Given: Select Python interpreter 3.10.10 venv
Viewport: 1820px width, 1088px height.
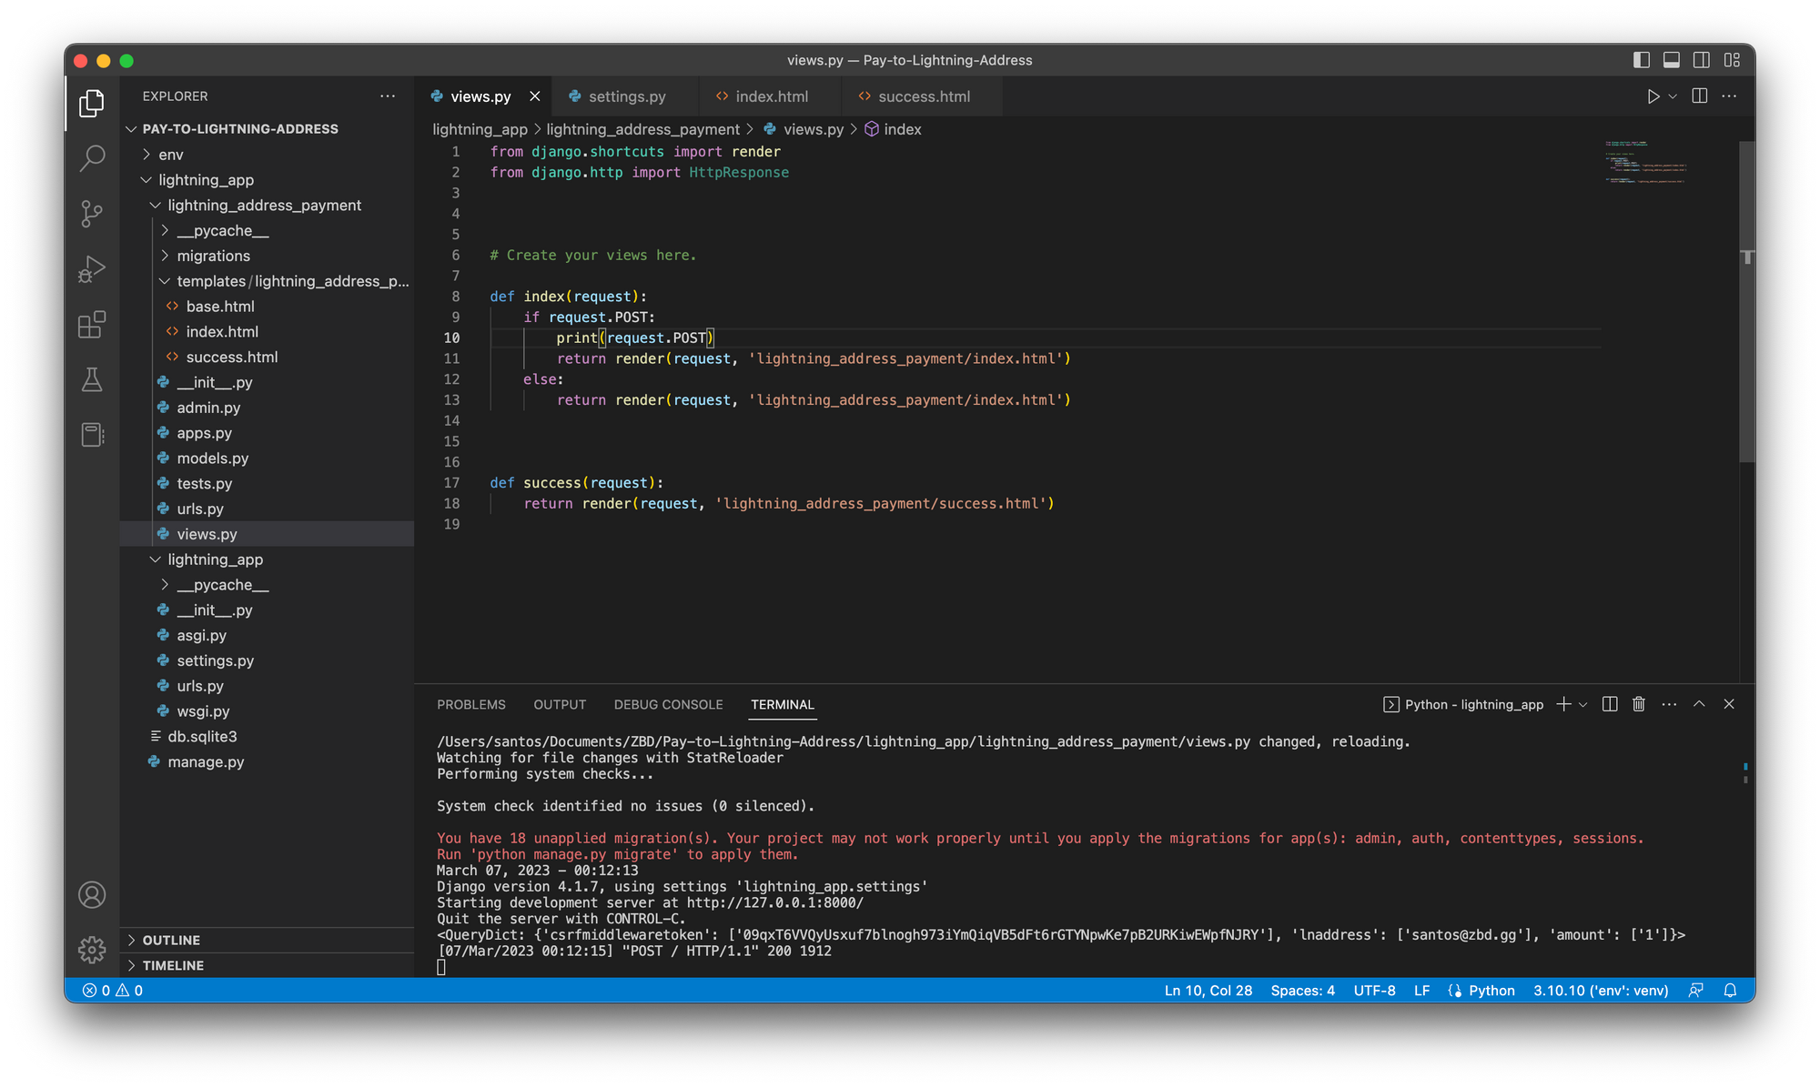Looking at the screenshot, I should [1601, 991].
